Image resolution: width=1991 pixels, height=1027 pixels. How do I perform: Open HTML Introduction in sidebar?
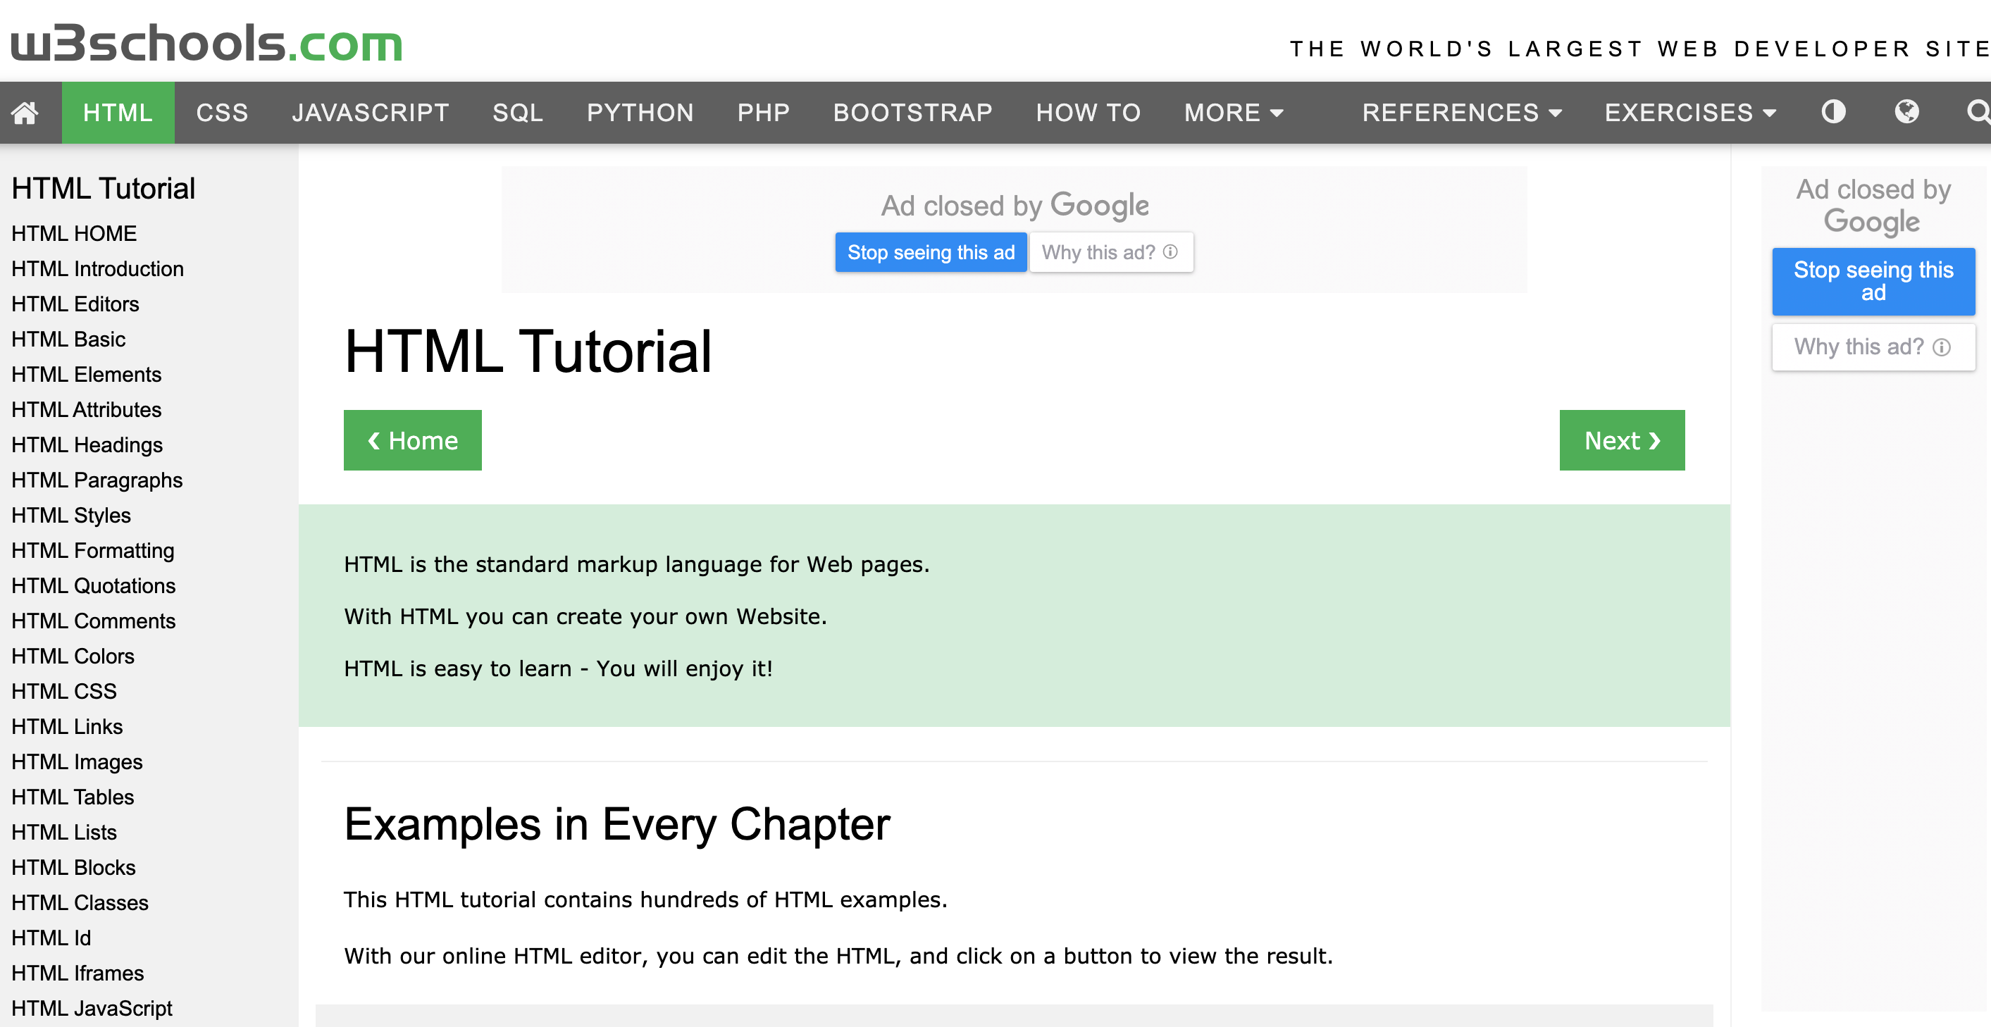pos(97,269)
